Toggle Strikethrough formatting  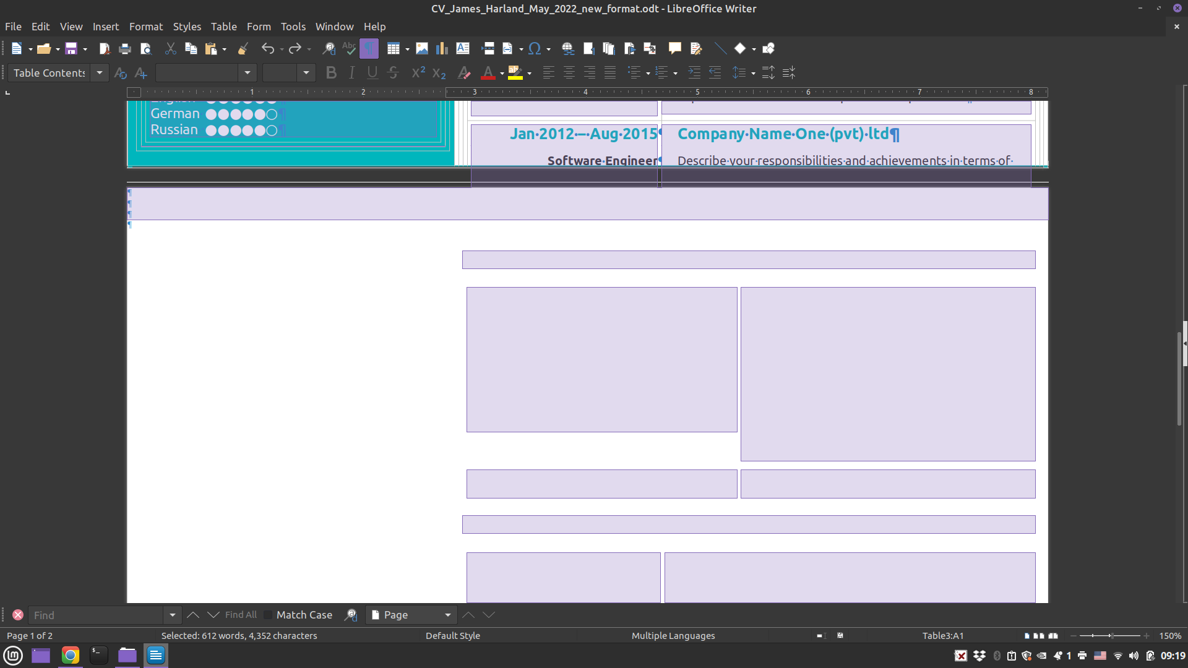tap(393, 73)
